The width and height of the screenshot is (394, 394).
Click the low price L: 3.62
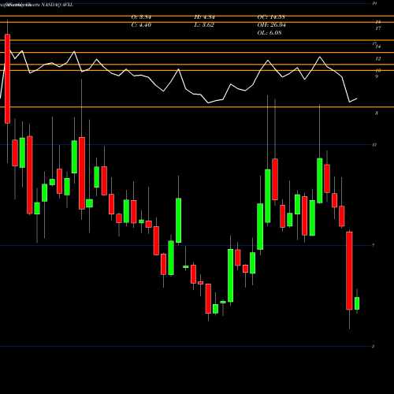[204, 25]
